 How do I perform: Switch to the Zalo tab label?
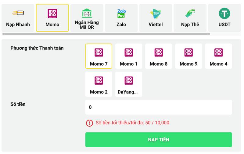tap(121, 25)
